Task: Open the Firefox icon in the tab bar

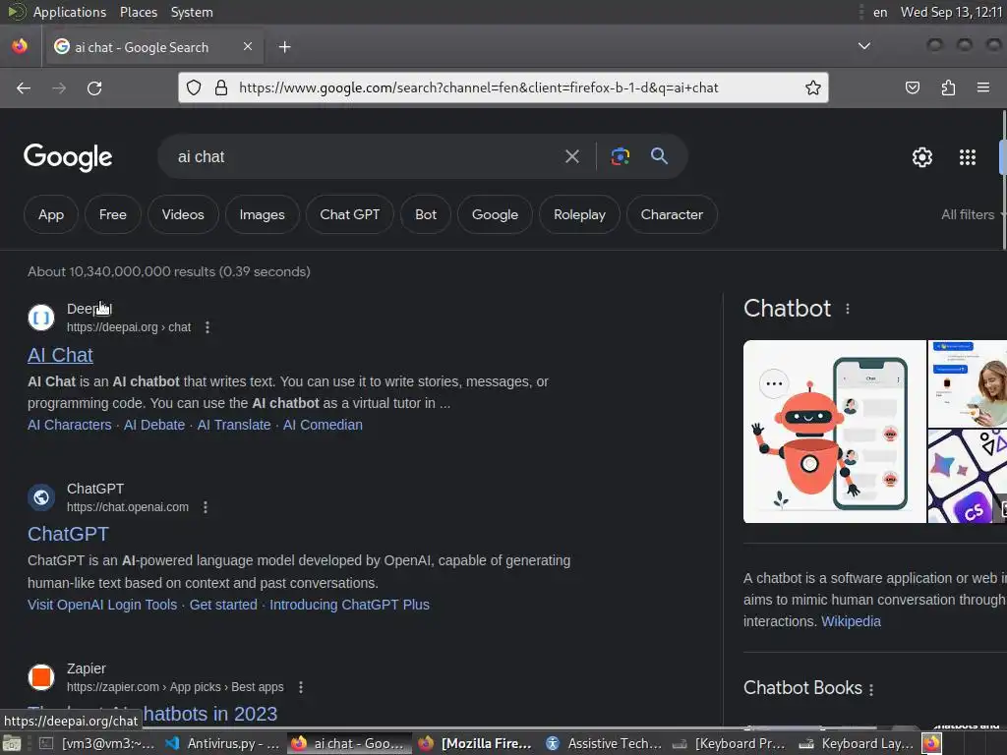Action: click(20, 46)
